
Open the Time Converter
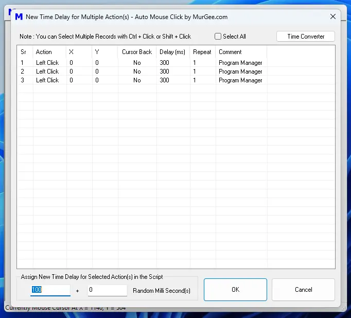pyautogui.click(x=306, y=36)
